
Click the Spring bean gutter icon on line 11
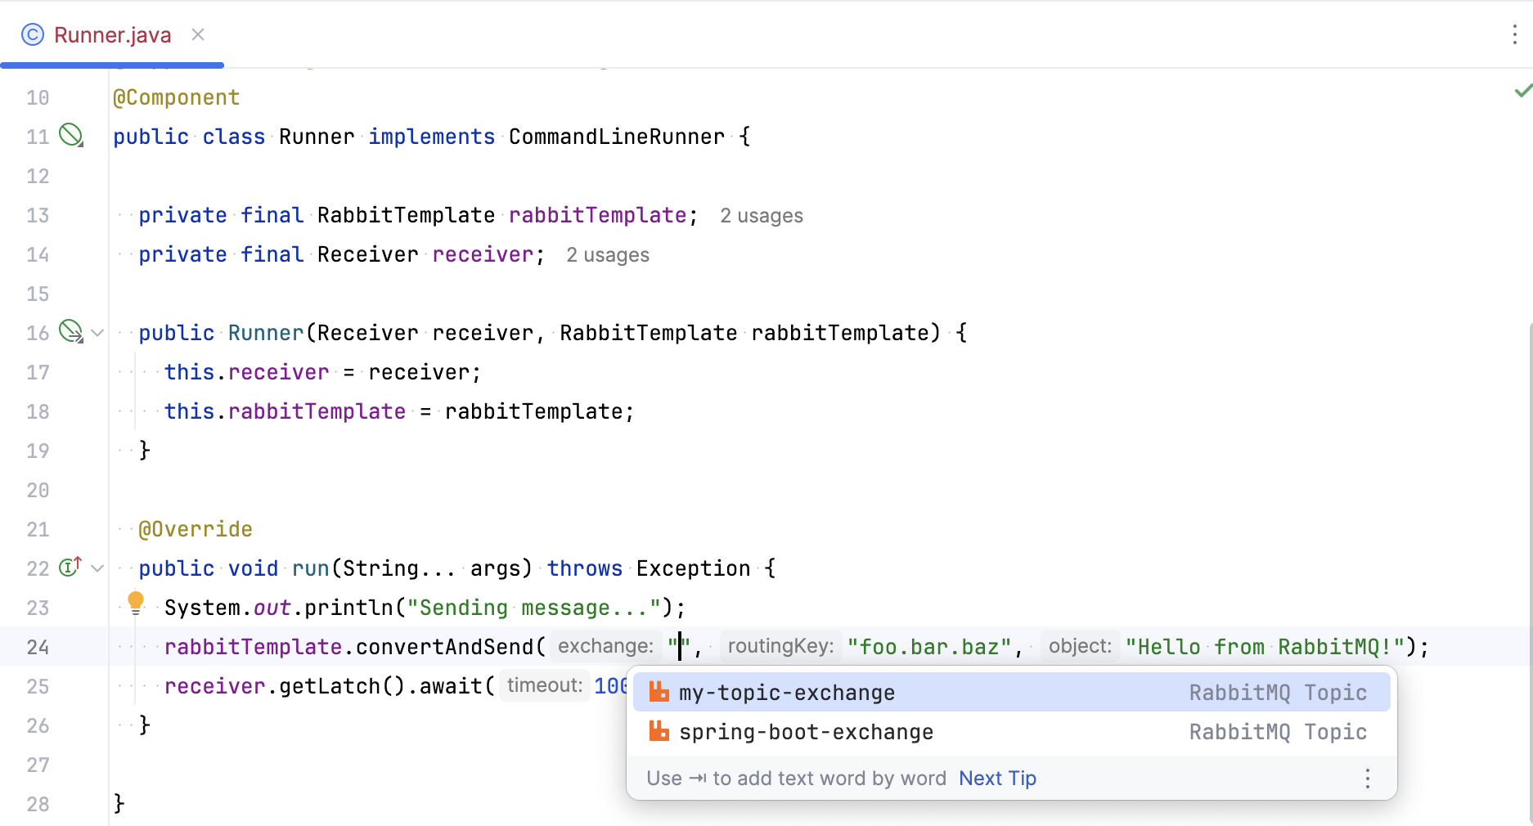click(x=71, y=136)
